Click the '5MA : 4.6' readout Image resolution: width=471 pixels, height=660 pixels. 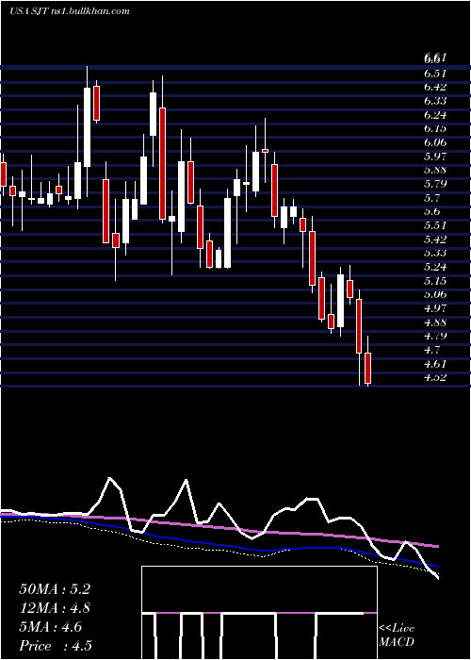click(51, 627)
